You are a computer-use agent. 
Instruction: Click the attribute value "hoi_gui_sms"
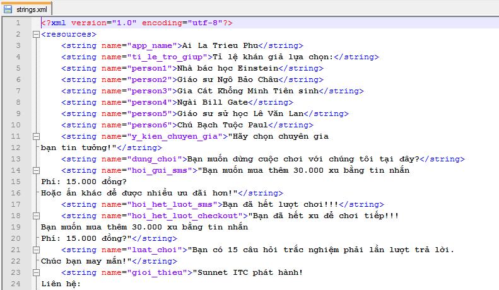pyautogui.click(x=160, y=170)
